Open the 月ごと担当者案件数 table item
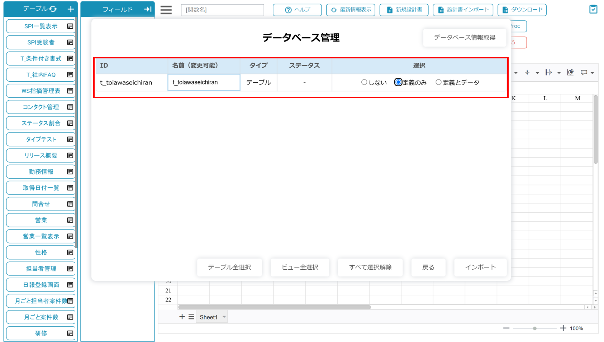This screenshot has height=342, width=604. pos(41,301)
